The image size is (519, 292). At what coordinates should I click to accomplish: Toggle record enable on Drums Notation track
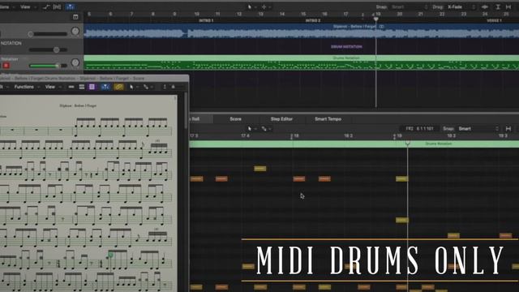(6, 66)
